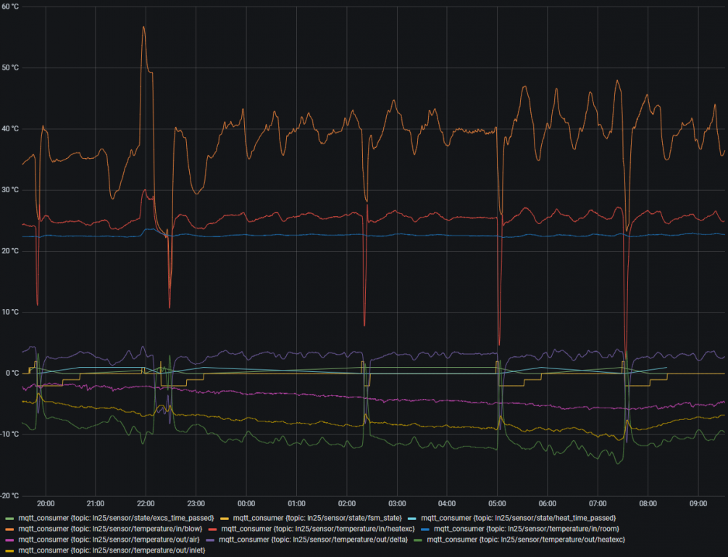
Task: Click the yellow fsm_state color swatch
Action: coord(224,519)
